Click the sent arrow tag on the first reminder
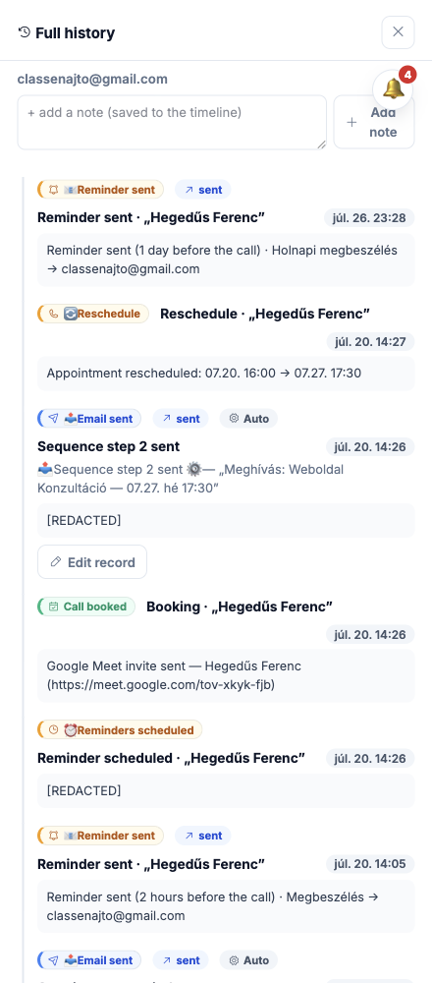 point(203,190)
